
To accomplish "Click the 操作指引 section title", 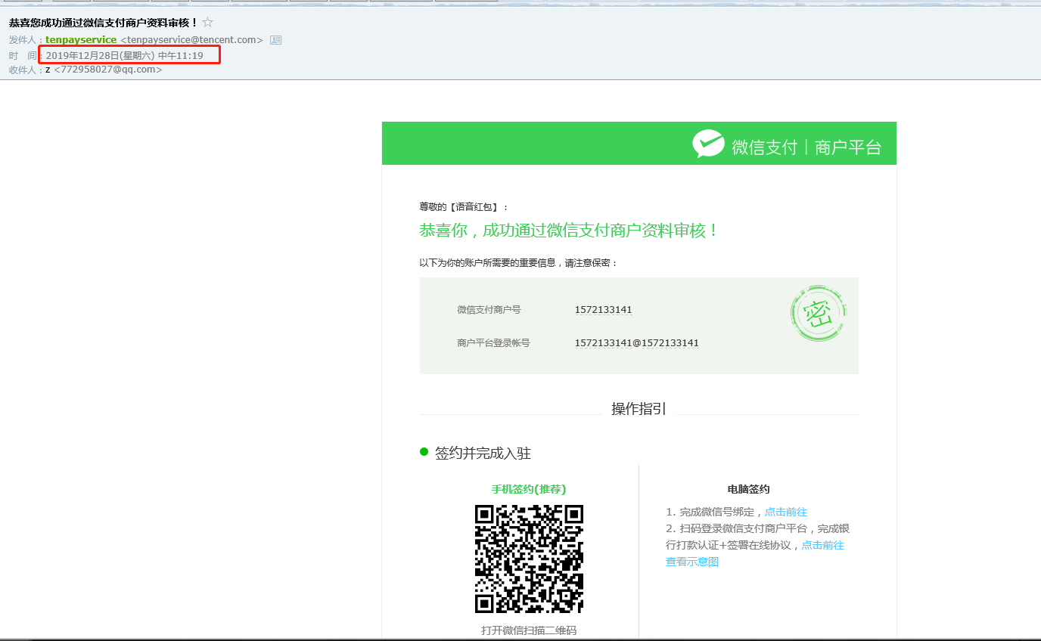I will (639, 409).
